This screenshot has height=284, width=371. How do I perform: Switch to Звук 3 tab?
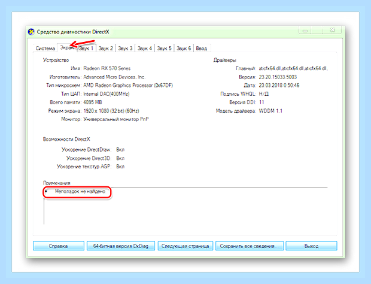pos(125,49)
